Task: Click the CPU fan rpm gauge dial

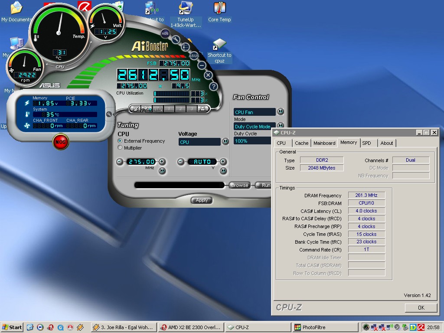Action: coord(25,67)
